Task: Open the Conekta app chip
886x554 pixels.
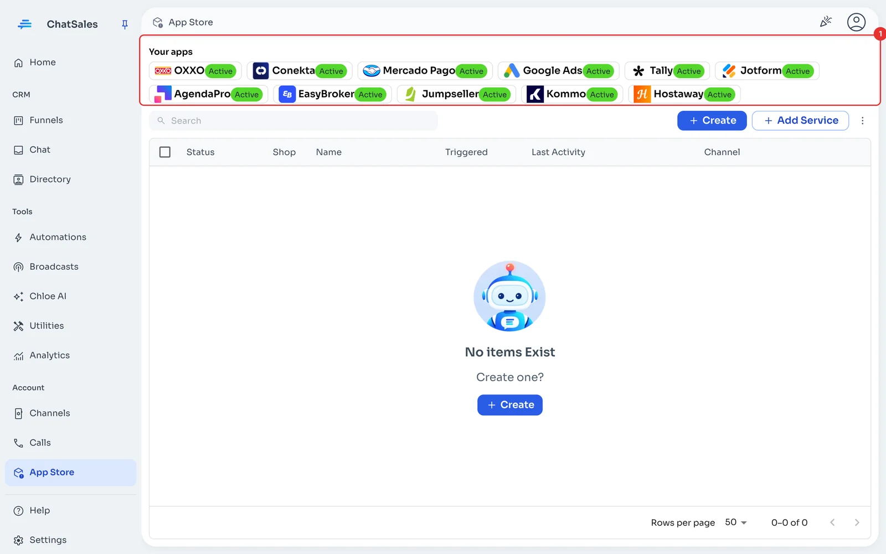Action: click(x=300, y=71)
